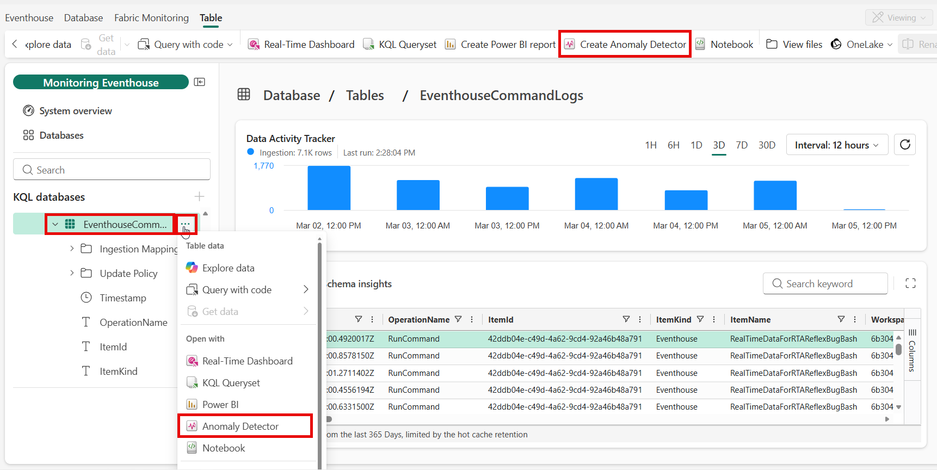
Task: Select the Table ribbon tab
Action: 211,18
